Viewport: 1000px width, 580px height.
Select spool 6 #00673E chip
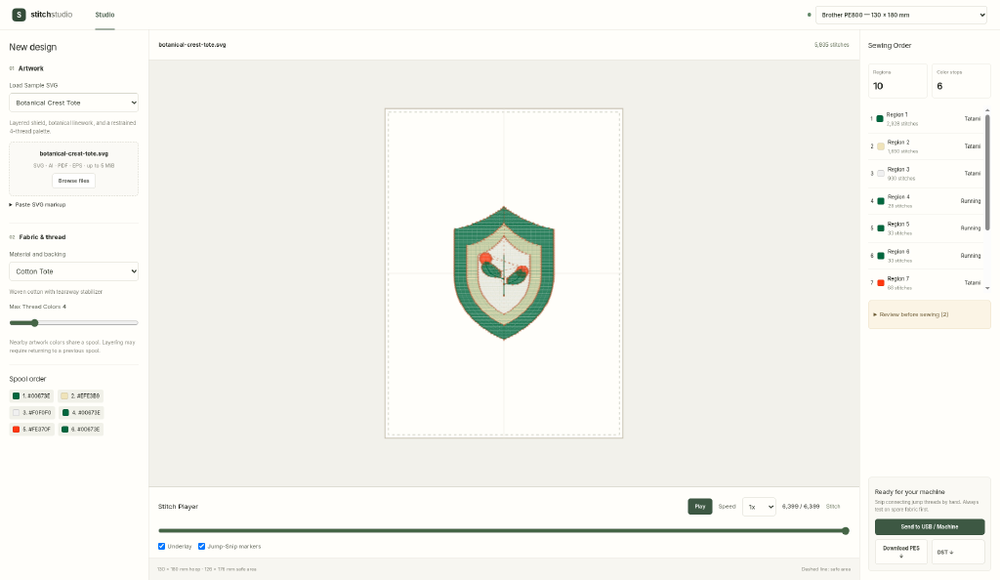(x=81, y=429)
